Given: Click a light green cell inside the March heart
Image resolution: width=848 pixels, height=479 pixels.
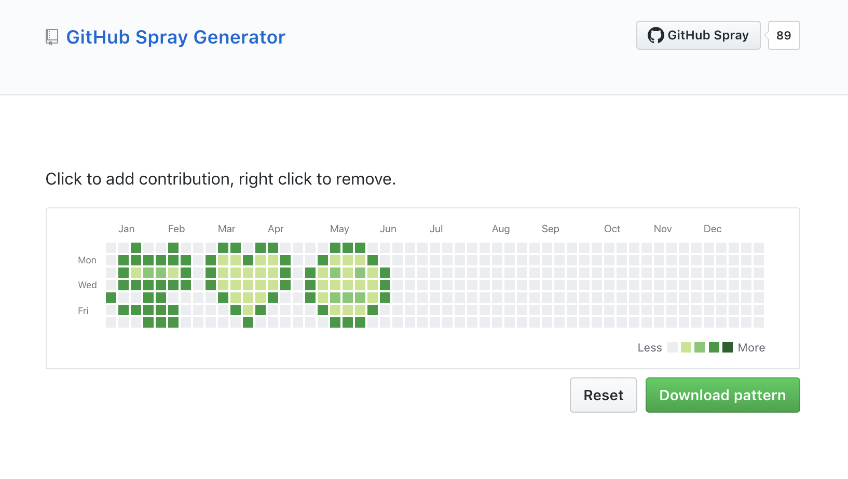Looking at the screenshot, I should tap(235, 272).
